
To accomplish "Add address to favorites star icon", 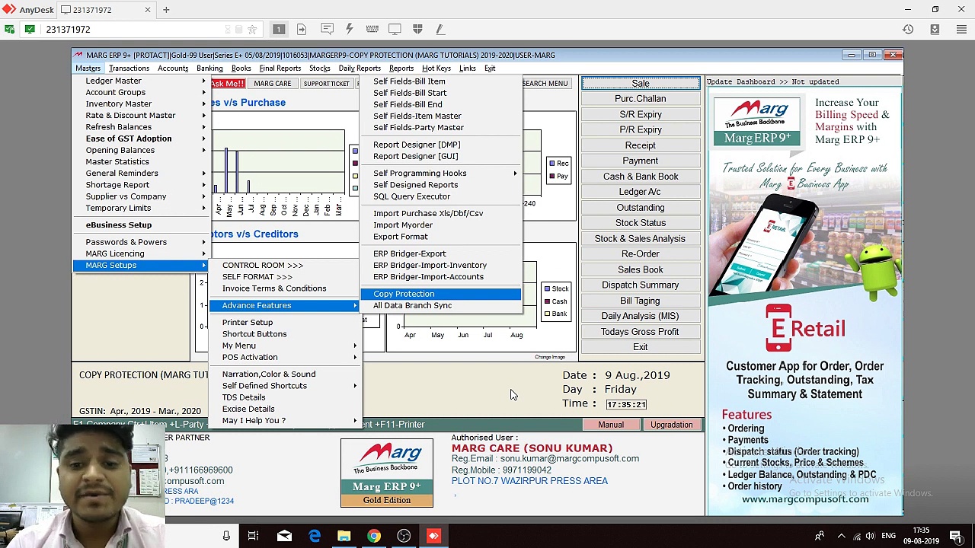I will coord(252,29).
